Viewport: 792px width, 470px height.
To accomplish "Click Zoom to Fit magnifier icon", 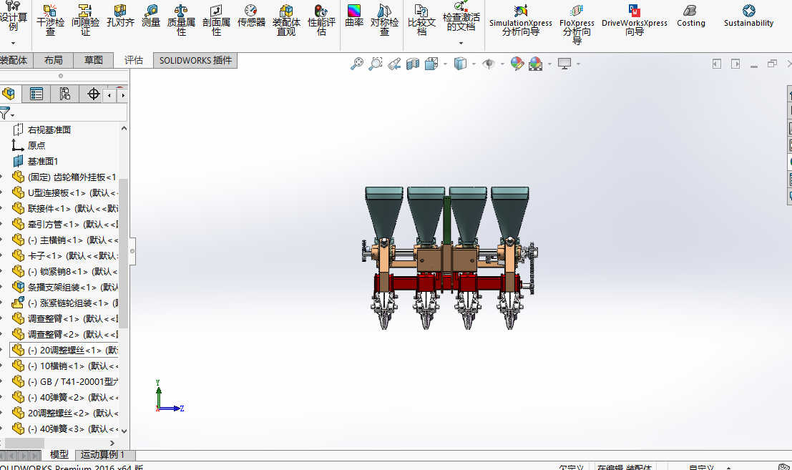I will [357, 64].
